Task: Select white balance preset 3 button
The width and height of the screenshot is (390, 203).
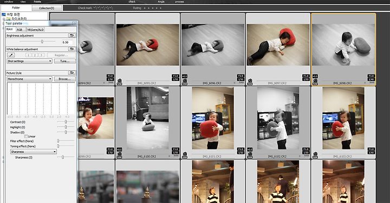Action: click(x=42, y=55)
